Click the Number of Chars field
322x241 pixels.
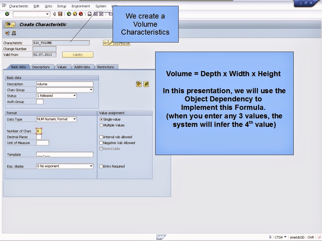[x=39, y=131]
